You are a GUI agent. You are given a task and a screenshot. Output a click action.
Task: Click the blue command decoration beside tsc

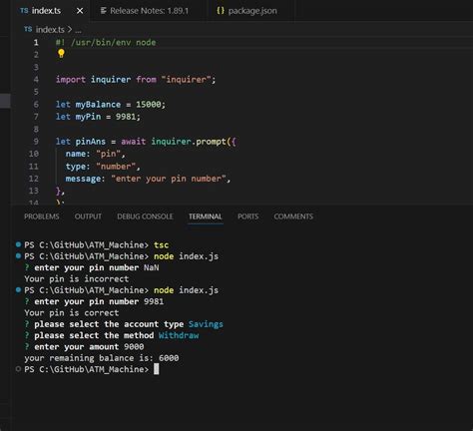click(x=18, y=244)
